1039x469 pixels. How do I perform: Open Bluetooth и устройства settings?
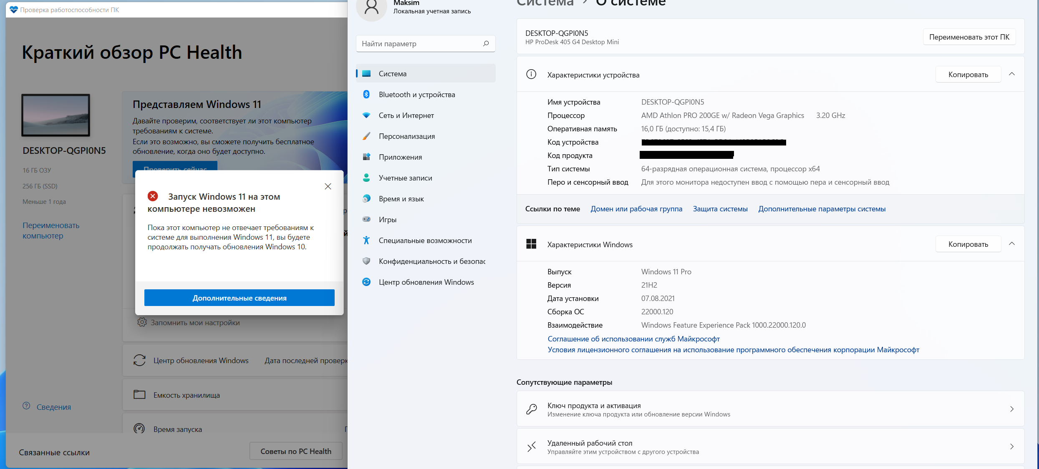click(x=426, y=94)
